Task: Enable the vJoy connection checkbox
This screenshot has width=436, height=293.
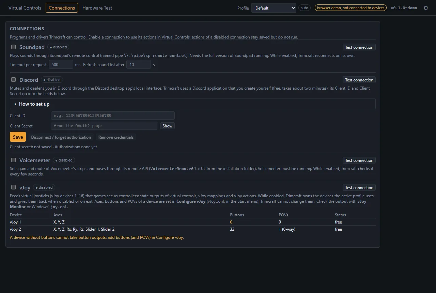Action: click(x=14, y=187)
